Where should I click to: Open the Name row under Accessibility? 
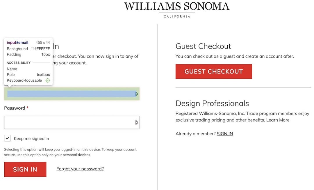[12, 69]
